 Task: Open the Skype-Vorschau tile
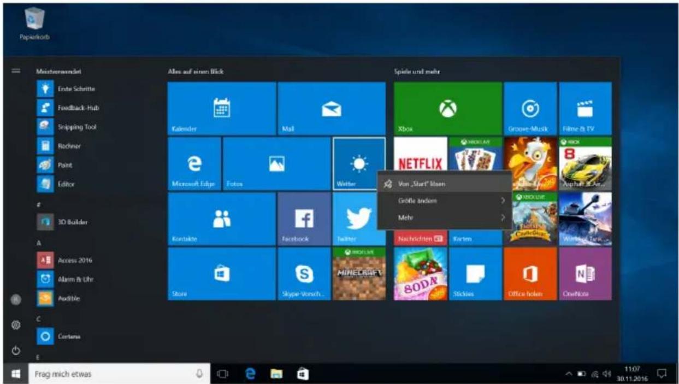pos(304,273)
